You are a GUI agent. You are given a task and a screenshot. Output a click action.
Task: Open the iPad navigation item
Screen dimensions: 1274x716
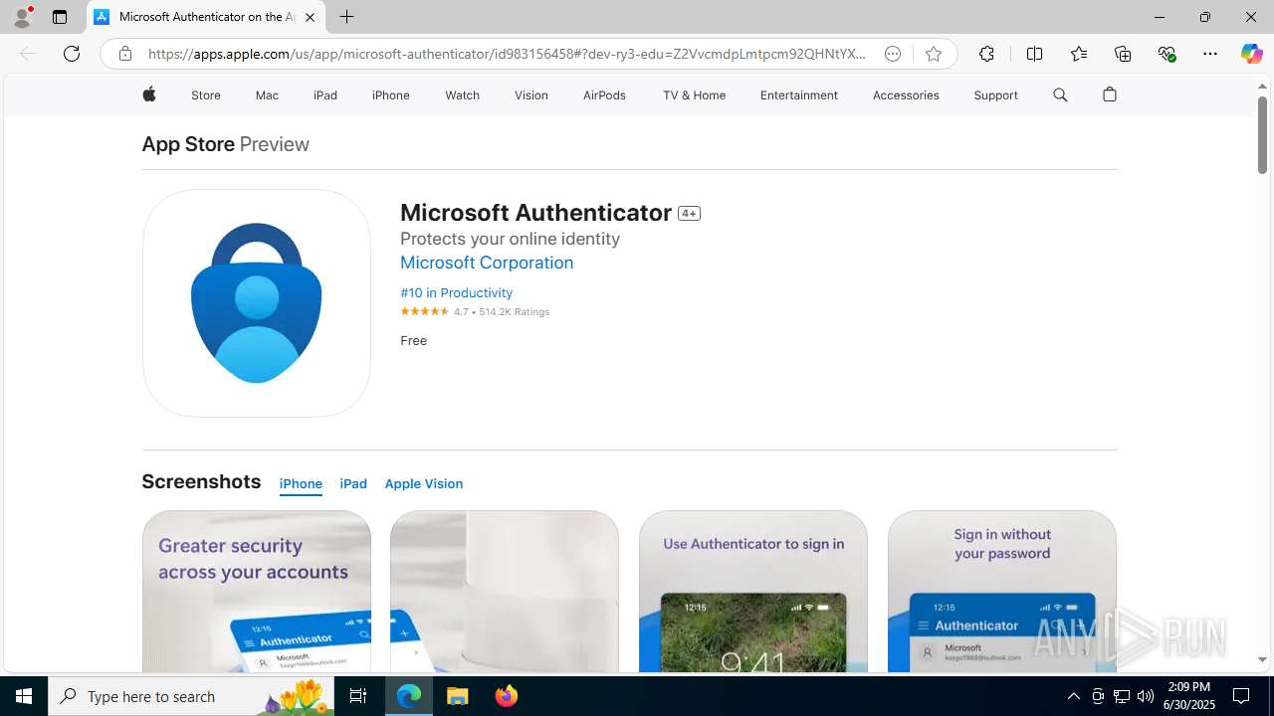click(x=325, y=95)
